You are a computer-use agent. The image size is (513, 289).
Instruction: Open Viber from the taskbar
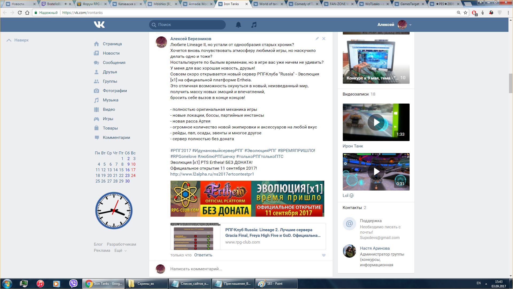(73, 284)
